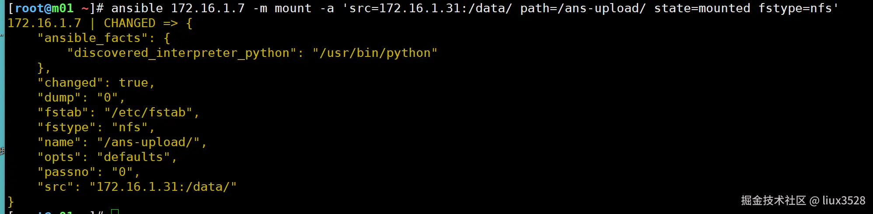The image size is (873, 214).
Task: Click the "path=/ans-upload/" argument in the command
Action: click(x=583, y=8)
